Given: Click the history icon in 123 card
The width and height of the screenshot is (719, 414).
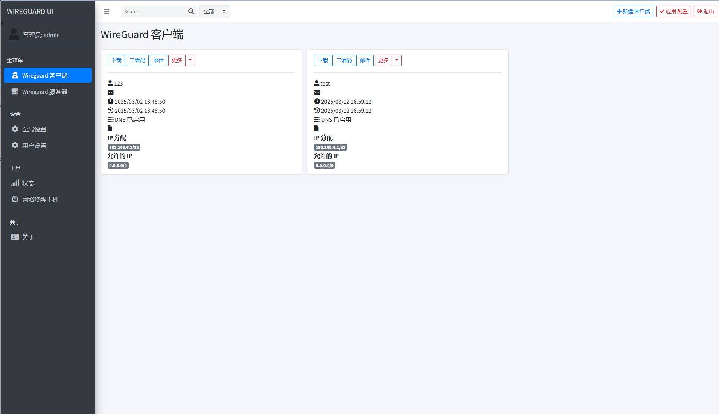Looking at the screenshot, I should point(110,110).
